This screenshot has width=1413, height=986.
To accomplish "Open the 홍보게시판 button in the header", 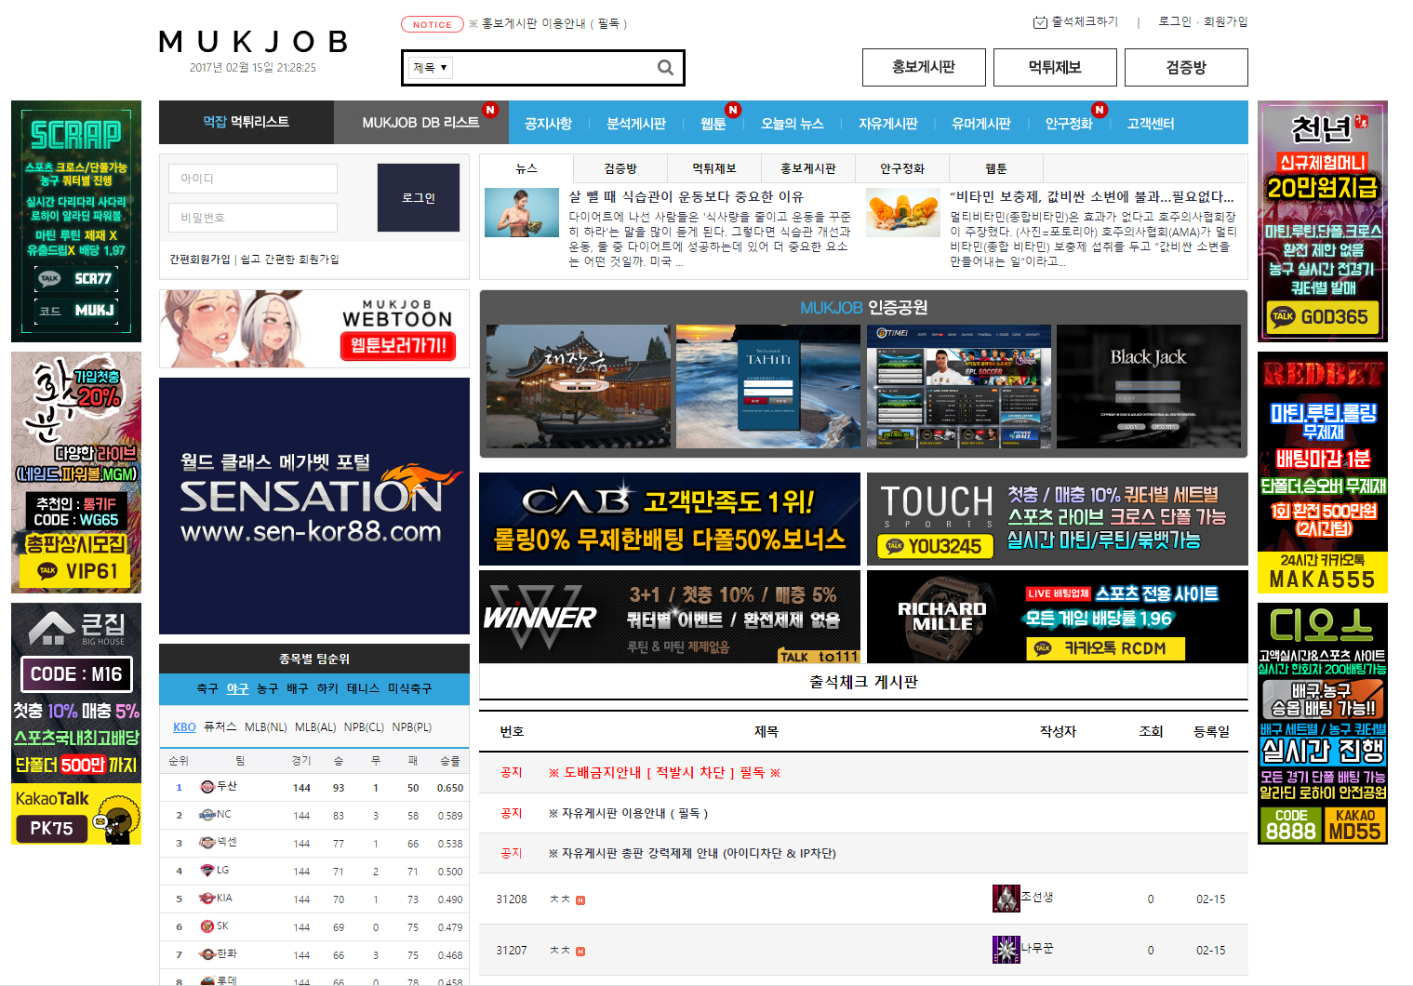I will (924, 67).
